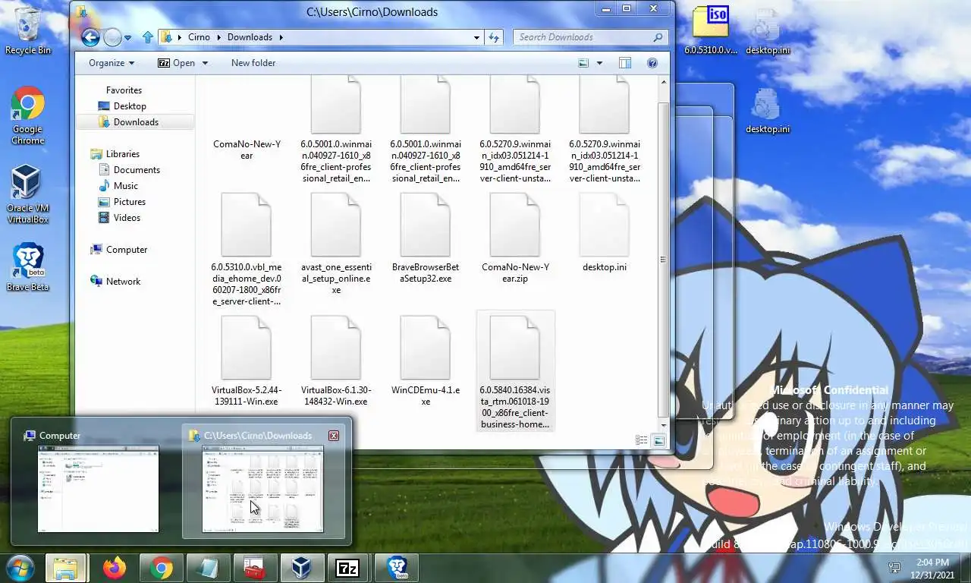This screenshot has height=583, width=971.
Task: Open VirtualBox from taskbar
Action: (301, 569)
